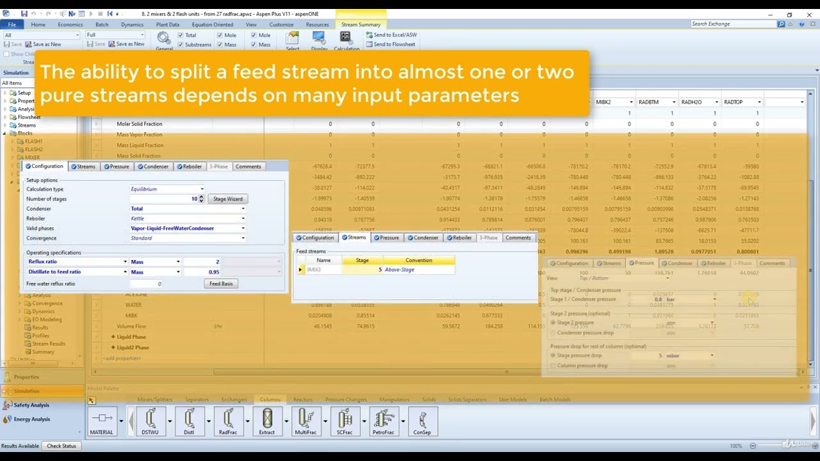Select the FLASH1 block in tree
Screen dimensions: 820x461
[x=33, y=142]
